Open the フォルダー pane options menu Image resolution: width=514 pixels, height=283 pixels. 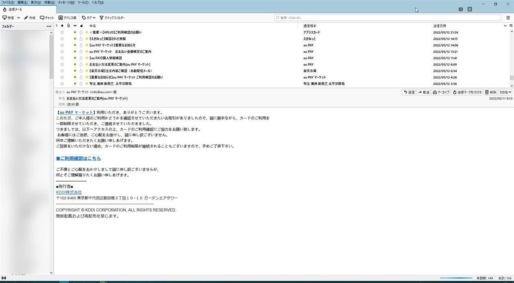pos(49,26)
